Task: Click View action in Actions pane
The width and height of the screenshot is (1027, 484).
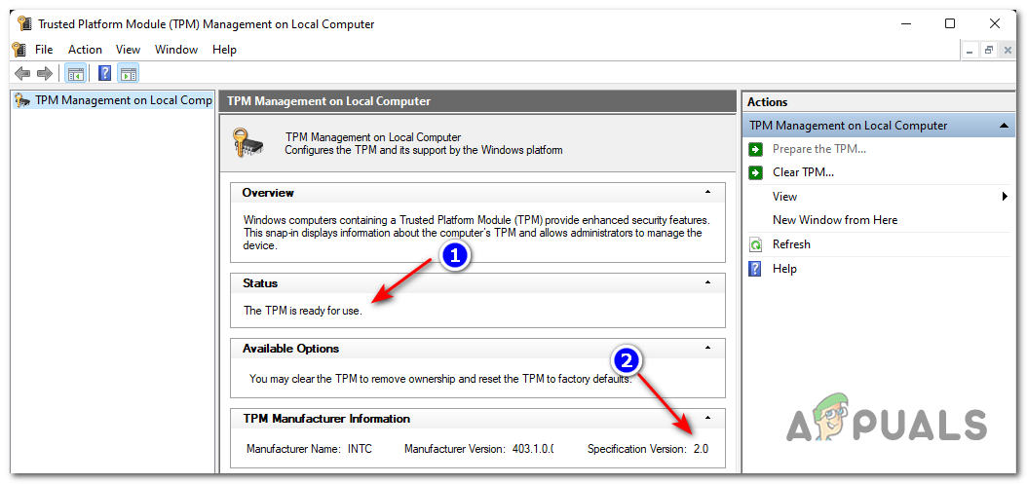Action: [x=784, y=197]
